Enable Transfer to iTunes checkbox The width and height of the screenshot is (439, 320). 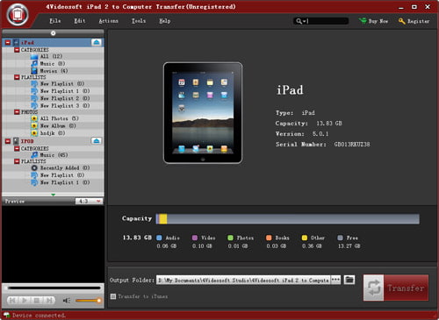coord(113,296)
